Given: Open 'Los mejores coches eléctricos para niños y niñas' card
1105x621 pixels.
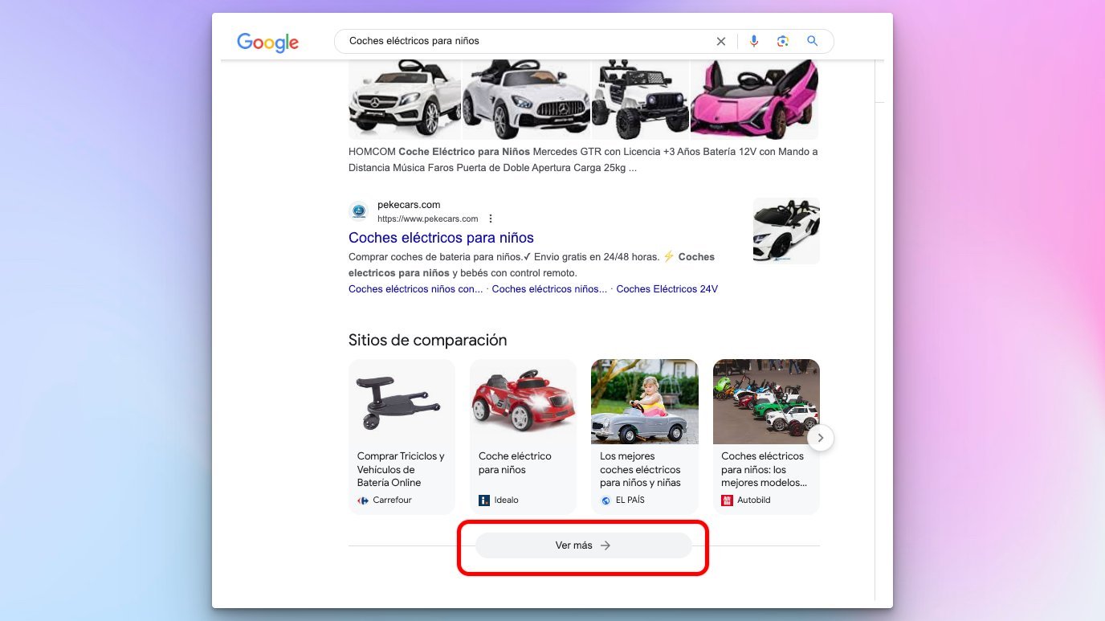Looking at the screenshot, I should [645, 436].
